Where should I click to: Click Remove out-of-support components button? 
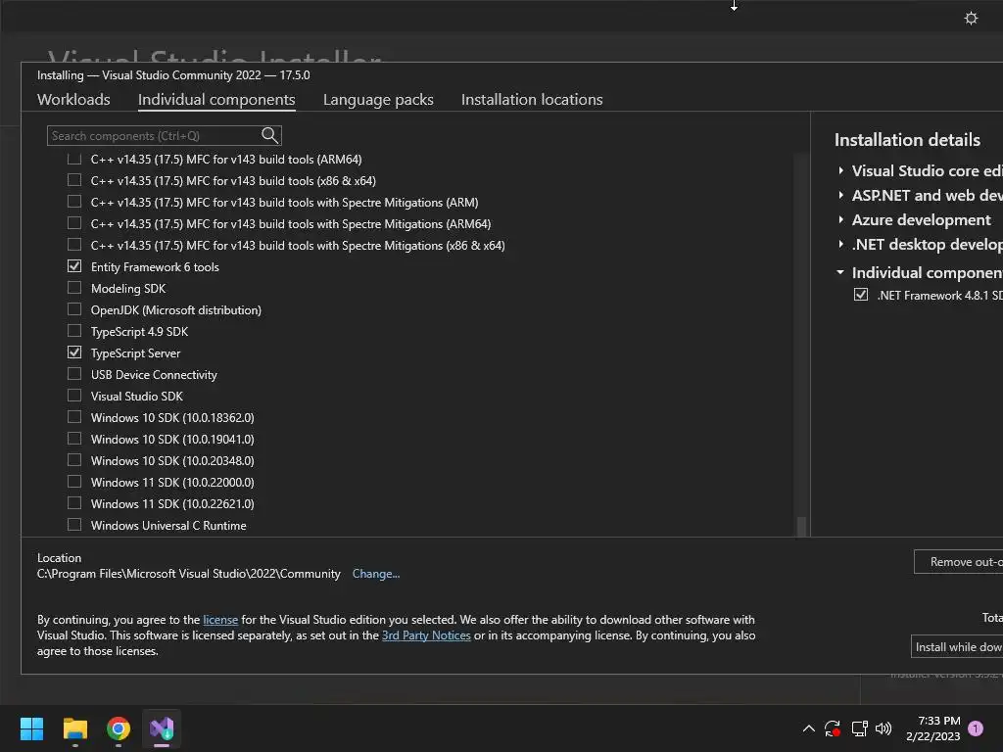click(x=958, y=561)
